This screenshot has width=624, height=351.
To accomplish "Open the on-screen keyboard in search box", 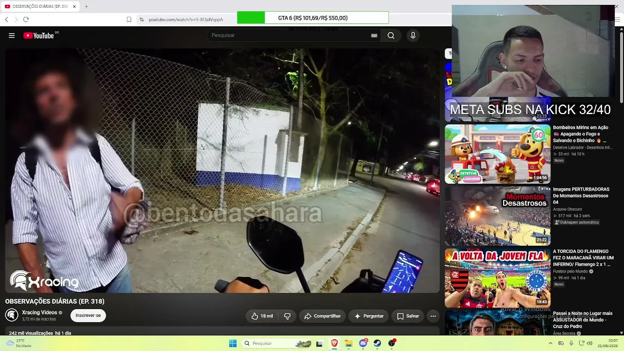I will (374, 36).
